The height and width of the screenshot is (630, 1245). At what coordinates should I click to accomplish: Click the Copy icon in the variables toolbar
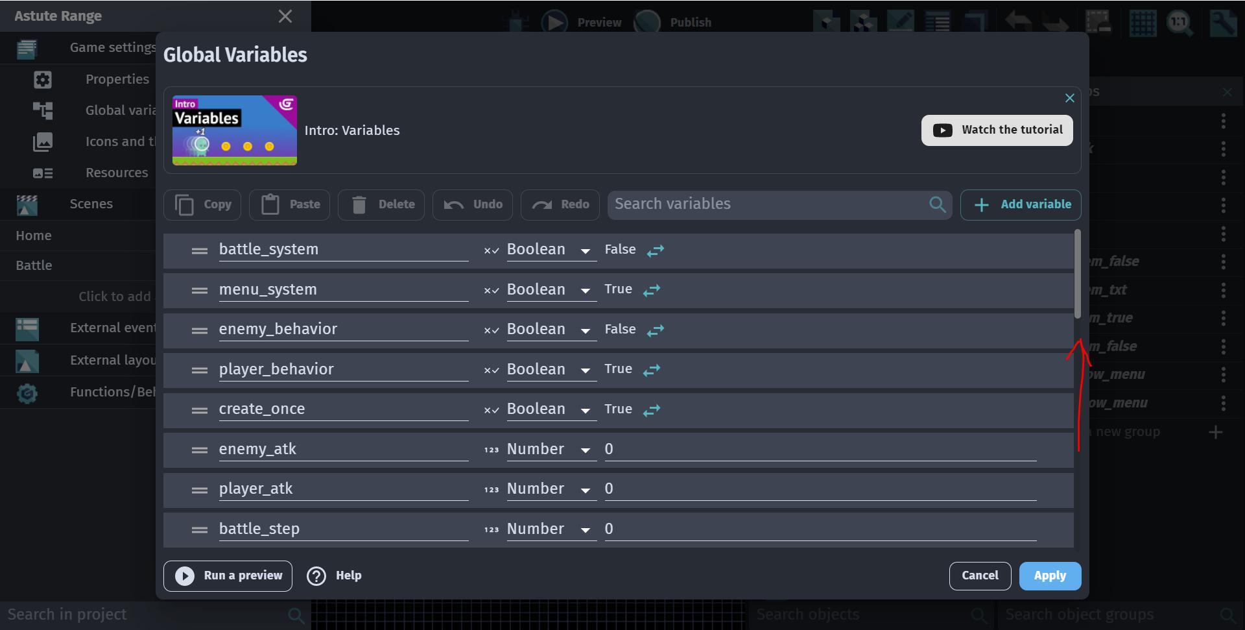pyautogui.click(x=185, y=204)
